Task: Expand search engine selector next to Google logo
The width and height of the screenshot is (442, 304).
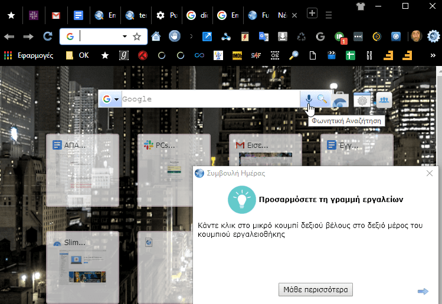Action: [x=116, y=99]
